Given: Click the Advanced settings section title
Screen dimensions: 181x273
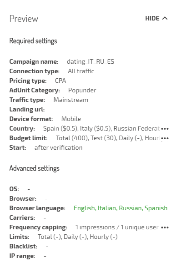Looking at the screenshot, I should tap(34, 168).
